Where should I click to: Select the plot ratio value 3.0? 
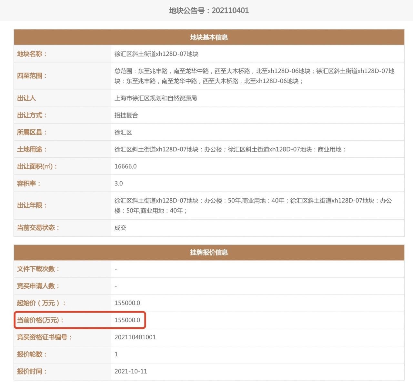[119, 184]
